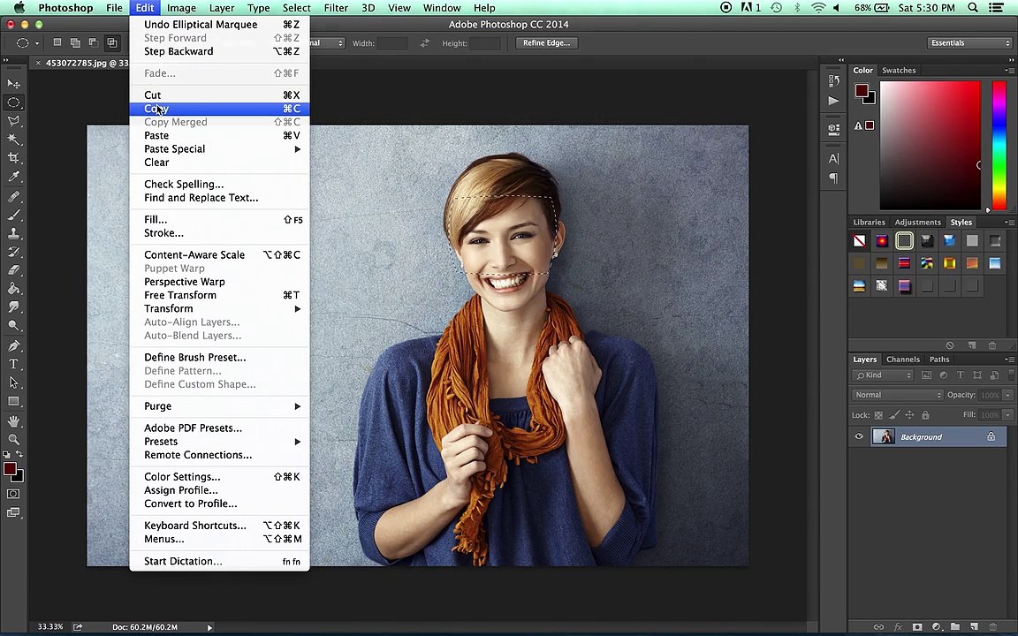Open the Essentials workspace dropdown
The image size is (1018, 636).
[x=970, y=42]
